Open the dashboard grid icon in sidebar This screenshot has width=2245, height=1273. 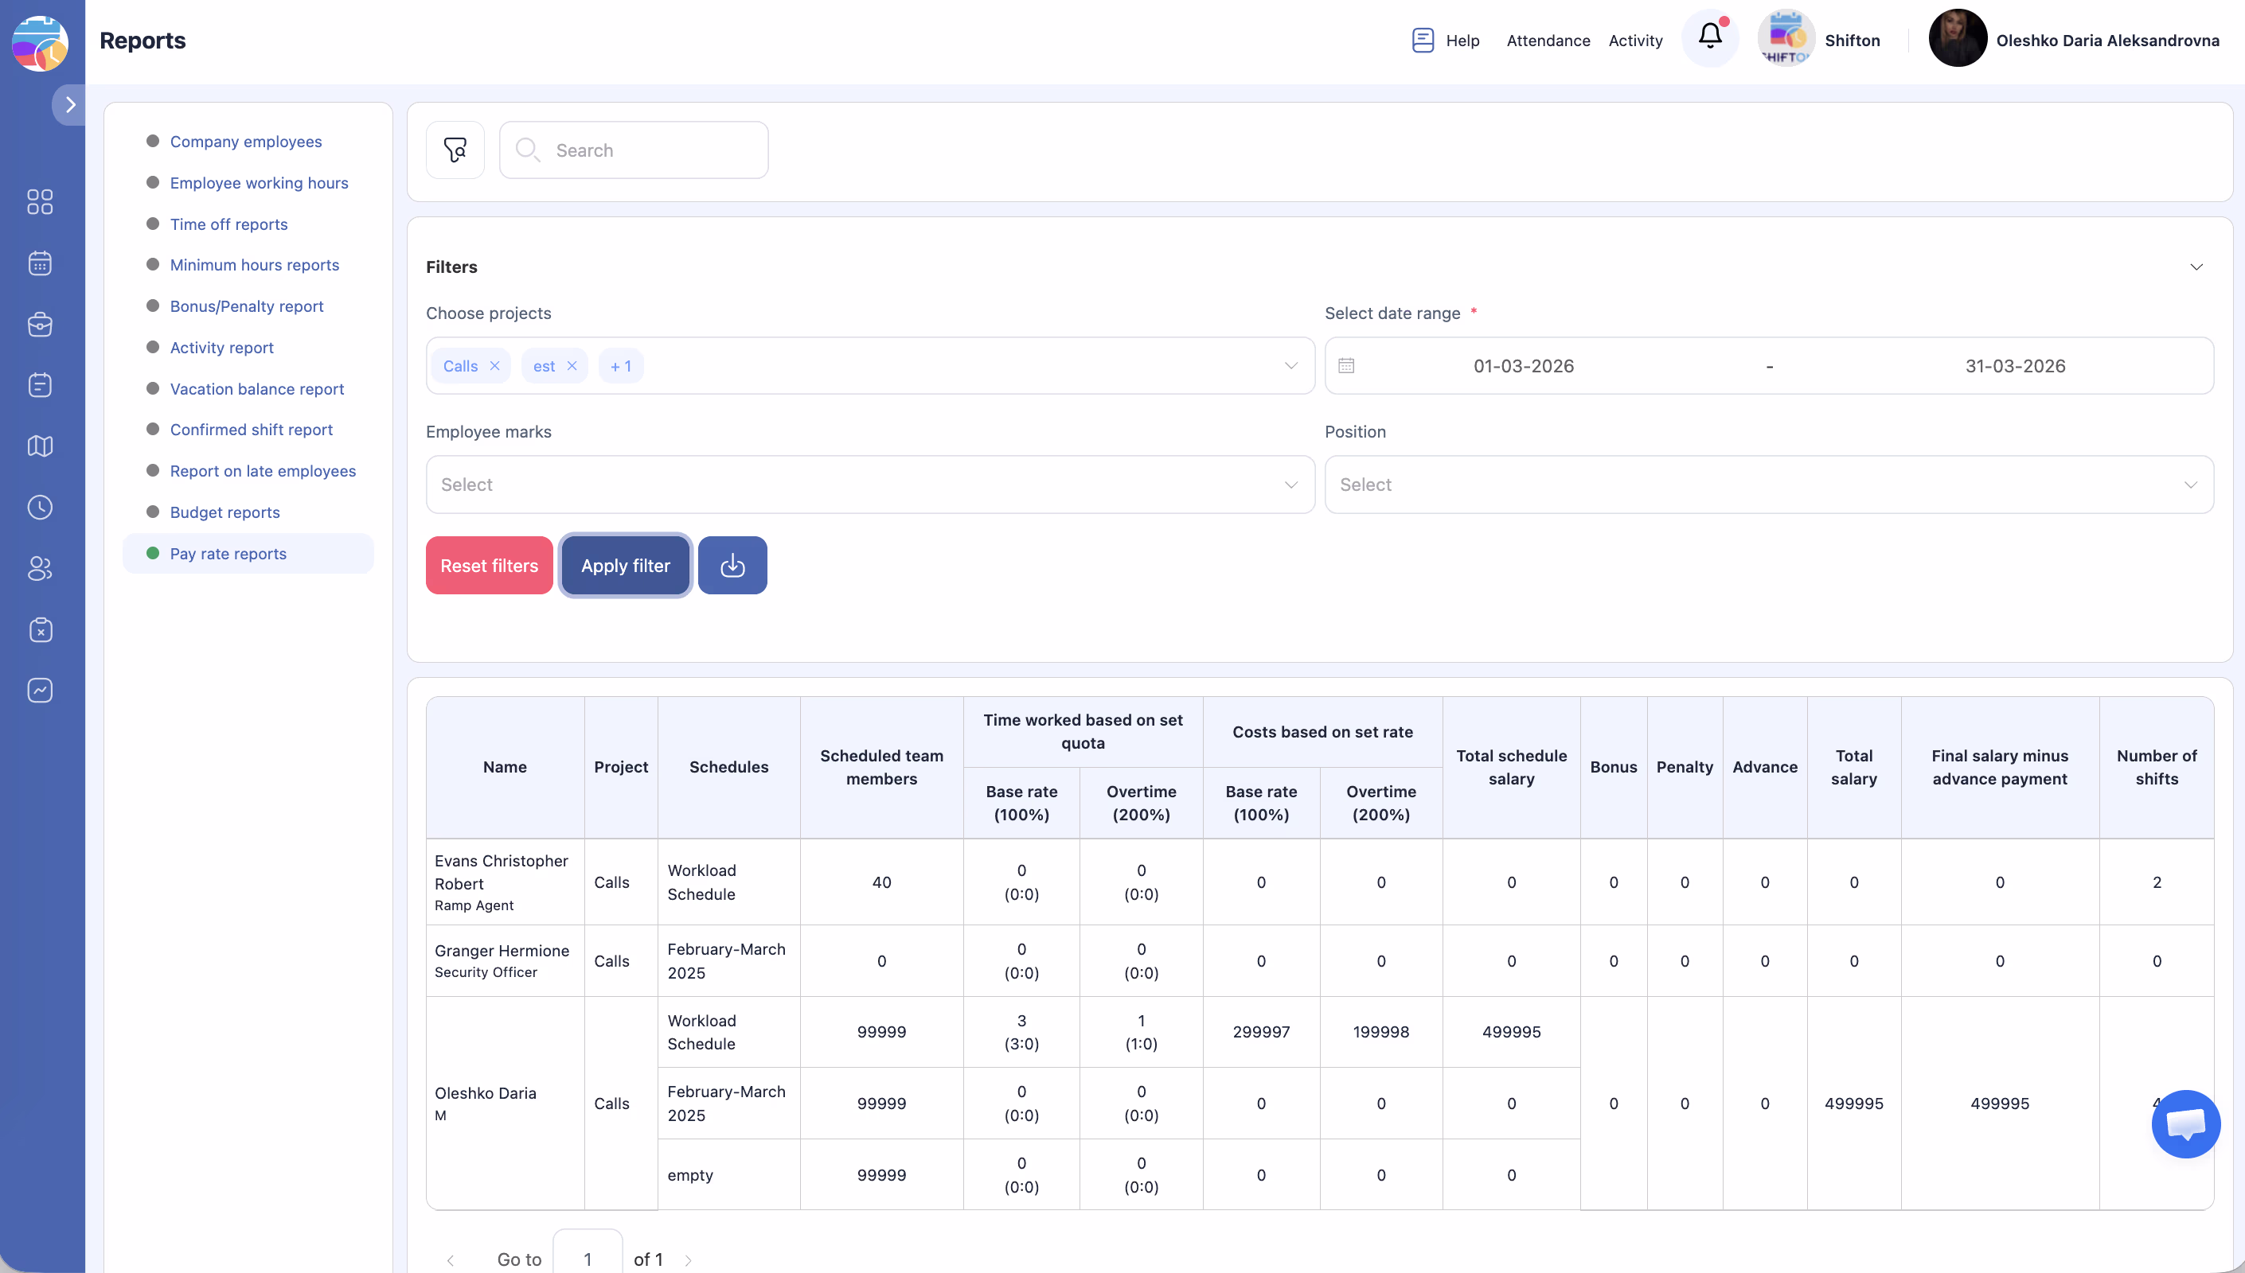tap(41, 202)
